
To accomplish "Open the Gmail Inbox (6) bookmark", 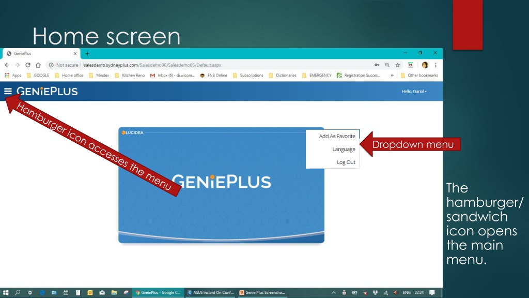I will coord(173,76).
